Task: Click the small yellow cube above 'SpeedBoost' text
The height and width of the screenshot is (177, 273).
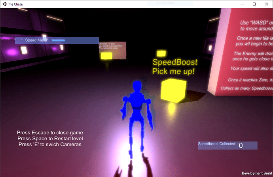Action: pos(161,53)
